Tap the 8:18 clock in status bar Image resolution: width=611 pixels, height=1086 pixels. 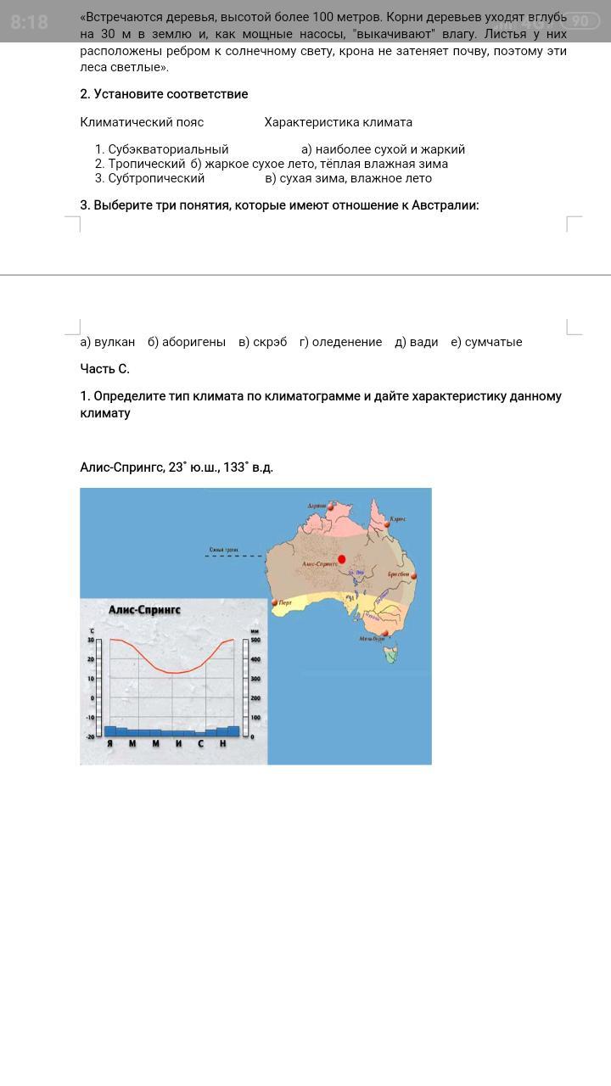tap(30, 21)
